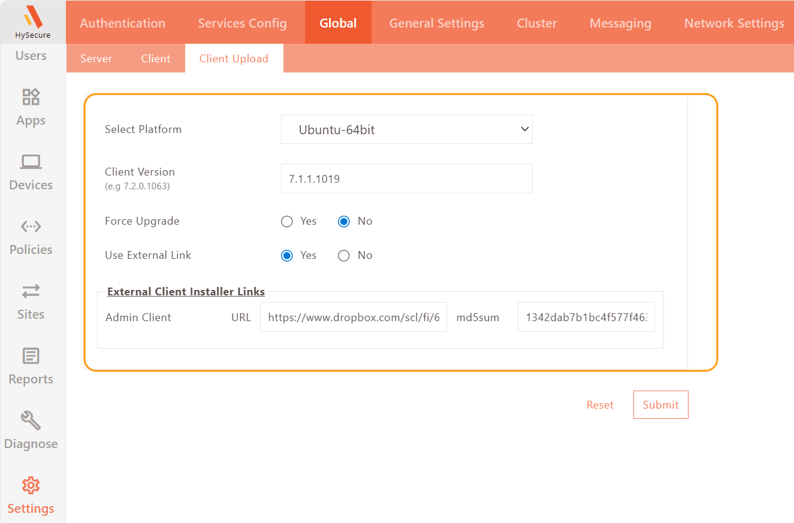This screenshot has width=794, height=523.
Task: Open the Devices laptop icon
Action: tap(31, 162)
